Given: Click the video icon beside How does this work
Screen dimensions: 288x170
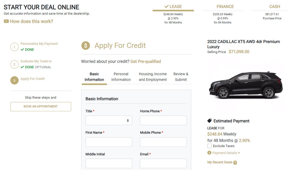Looking at the screenshot, I should click(6, 21).
